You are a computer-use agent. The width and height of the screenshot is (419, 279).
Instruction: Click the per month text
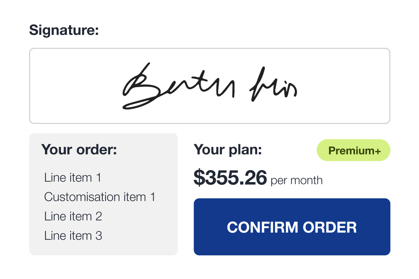point(296,181)
